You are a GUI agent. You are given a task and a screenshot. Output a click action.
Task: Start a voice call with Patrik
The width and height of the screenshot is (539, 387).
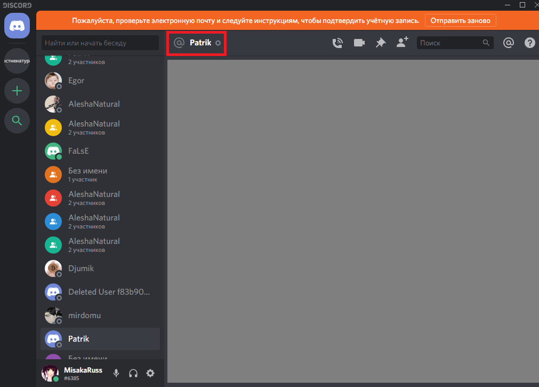[337, 43]
